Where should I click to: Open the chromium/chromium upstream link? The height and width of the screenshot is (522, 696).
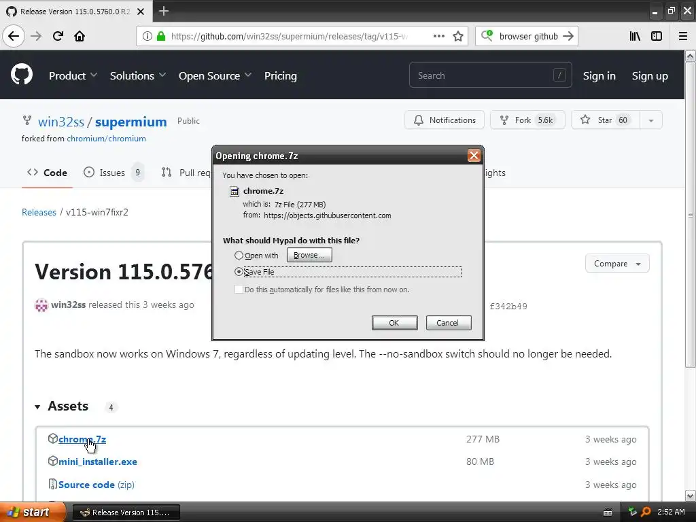click(x=106, y=139)
